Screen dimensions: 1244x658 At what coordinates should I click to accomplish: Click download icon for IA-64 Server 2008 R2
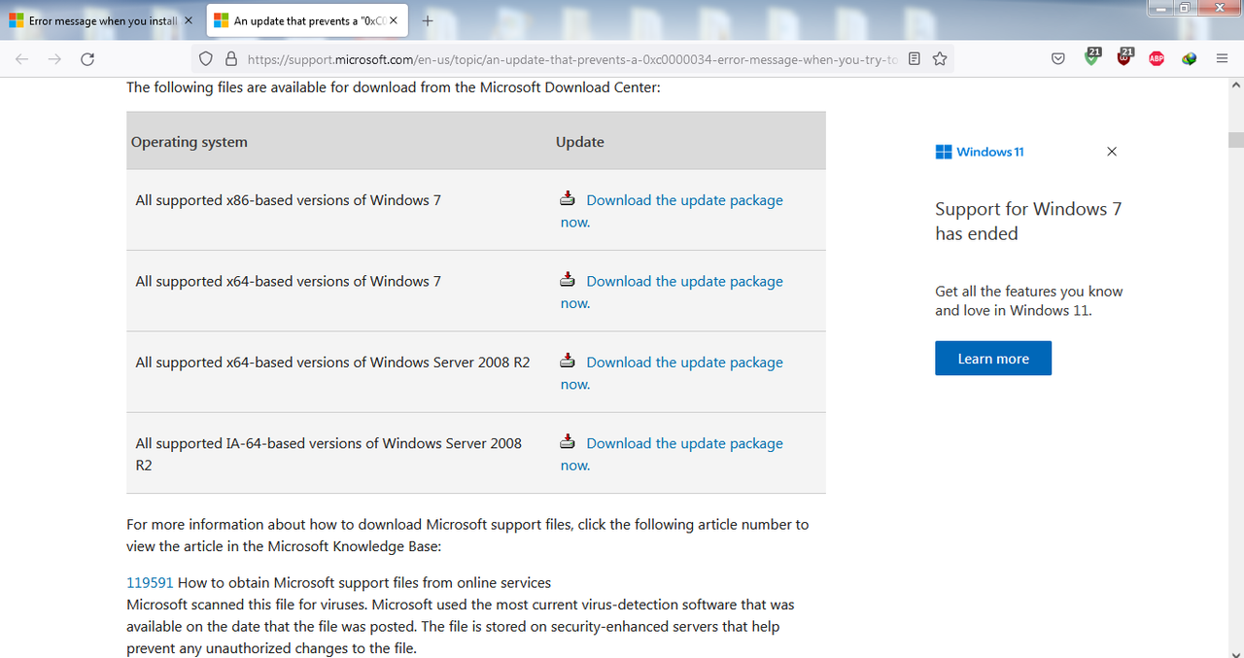(568, 441)
